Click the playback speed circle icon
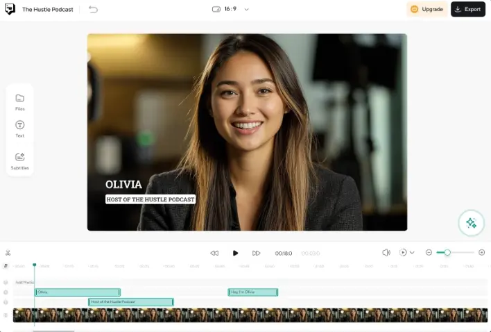Screen dimensions: 491x332 pos(403,252)
